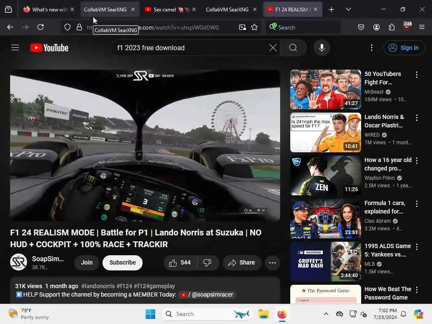Play the Lando Norris WIRED video thumbnail
Screen dimensions: 432x324
pos(325,132)
